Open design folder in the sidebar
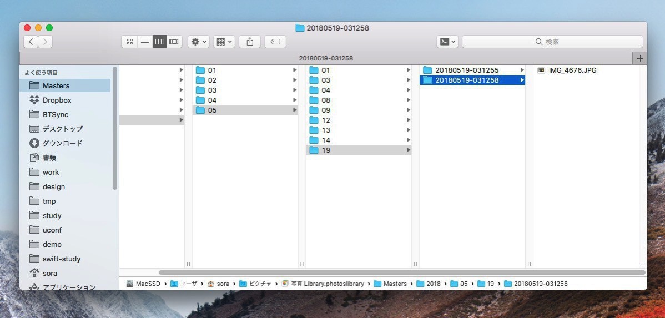The width and height of the screenshot is (665, 318). 65,186
